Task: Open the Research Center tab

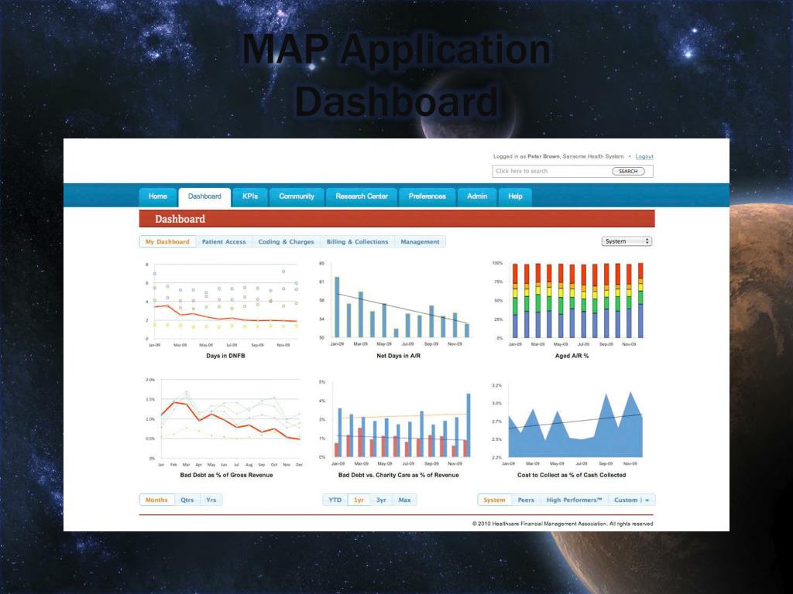Action: (x=362, y=196)
